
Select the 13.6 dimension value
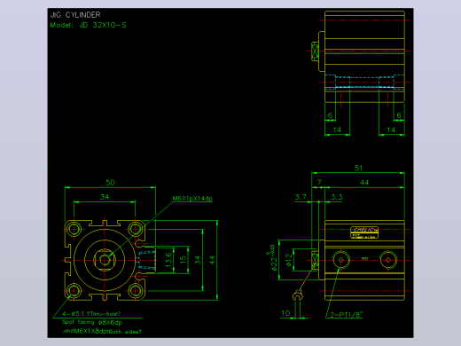click(168, 260)
